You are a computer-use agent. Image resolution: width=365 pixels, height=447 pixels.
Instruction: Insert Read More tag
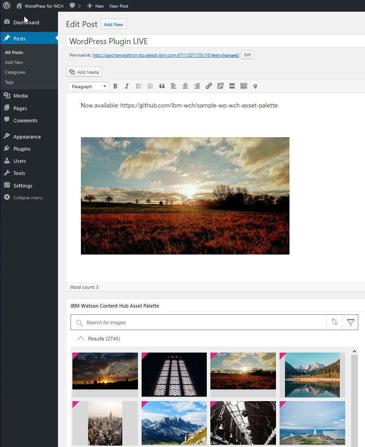232,86
